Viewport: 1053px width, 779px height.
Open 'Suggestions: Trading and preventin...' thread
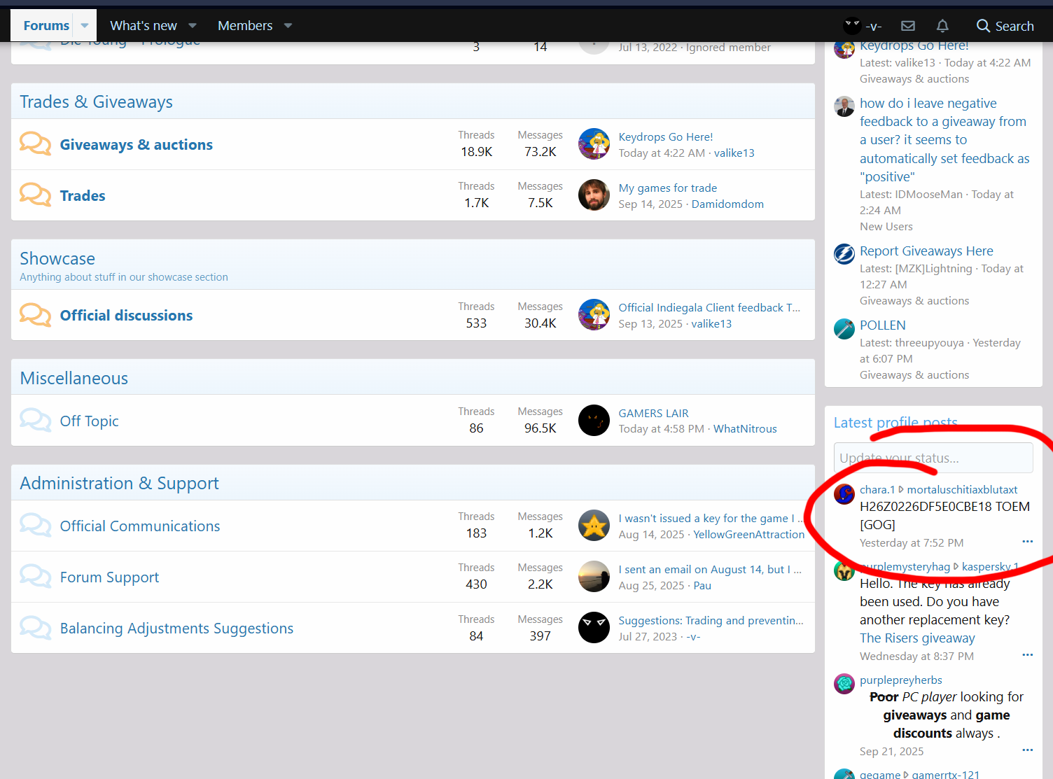[x=711, y=620]
